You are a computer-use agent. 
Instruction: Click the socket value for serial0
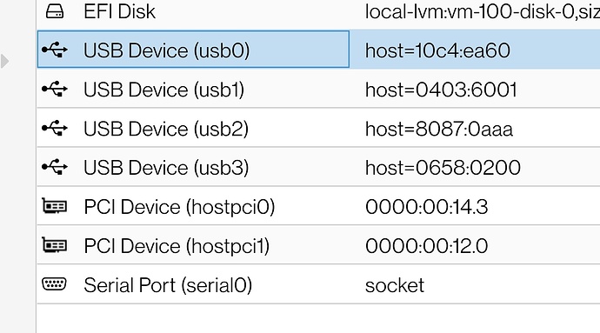(x=395, y=285)
